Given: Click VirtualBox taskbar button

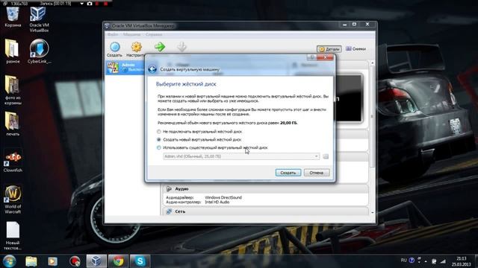Looking at the screenshot, I should (x=96, y=261).
